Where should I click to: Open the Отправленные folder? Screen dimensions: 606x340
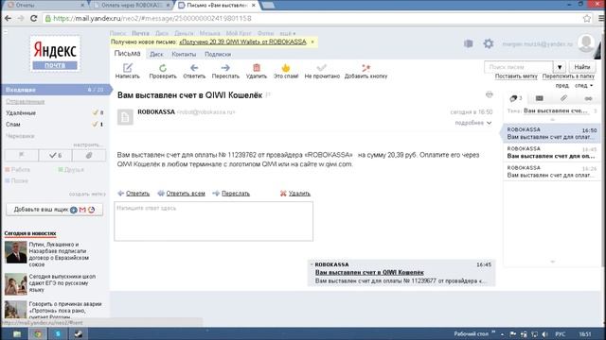[x=26, y=101]
